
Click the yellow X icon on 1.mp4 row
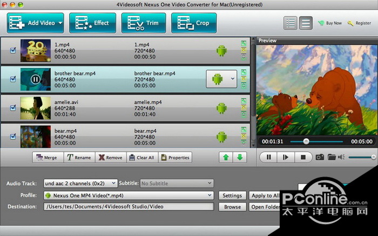244,50
